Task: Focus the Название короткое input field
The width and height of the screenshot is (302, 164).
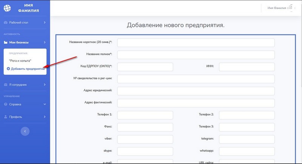Action: pyautogui.click(x=196, y=43)
